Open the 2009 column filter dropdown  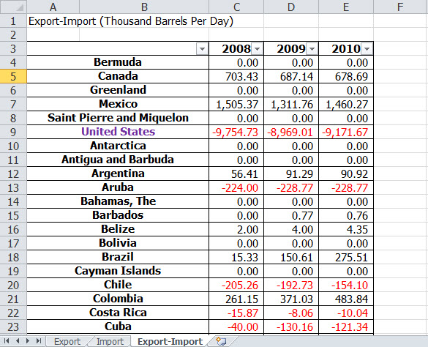point(312,49)
